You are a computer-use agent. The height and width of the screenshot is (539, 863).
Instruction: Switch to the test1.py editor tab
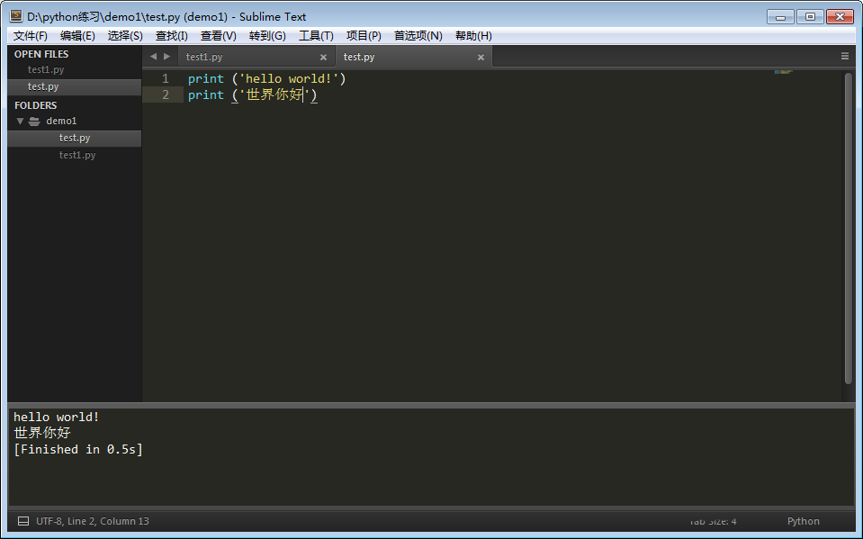coord(256,57)
